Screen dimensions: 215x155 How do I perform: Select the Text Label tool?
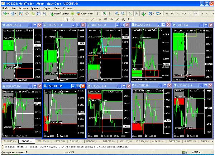click(x=106, y=19)
